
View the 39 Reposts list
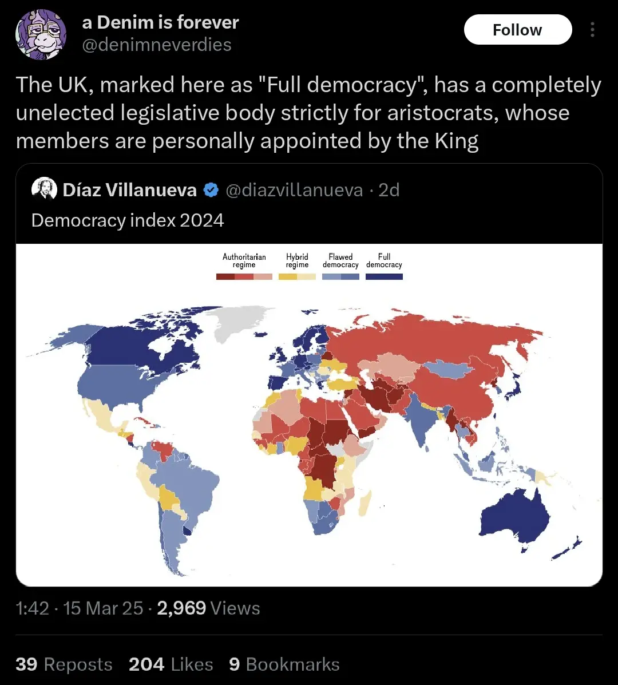[x=64, y=664]
